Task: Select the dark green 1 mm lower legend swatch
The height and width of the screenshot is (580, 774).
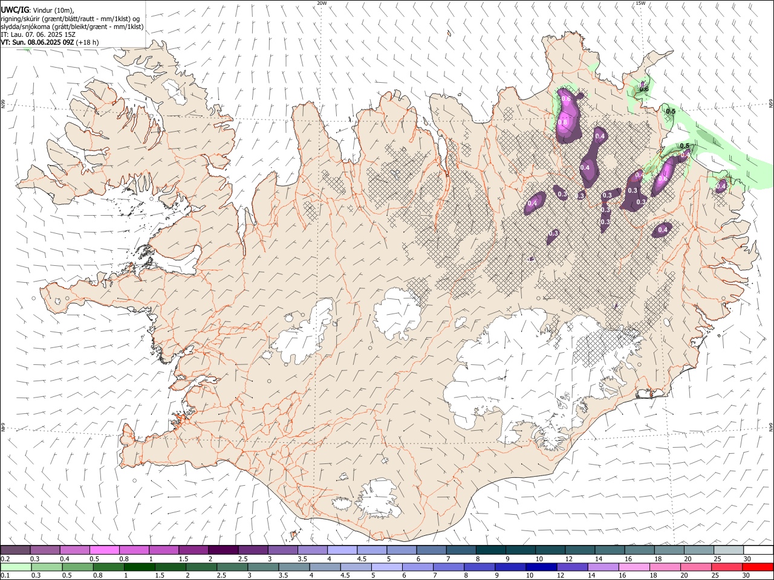Action: [139, 567]
